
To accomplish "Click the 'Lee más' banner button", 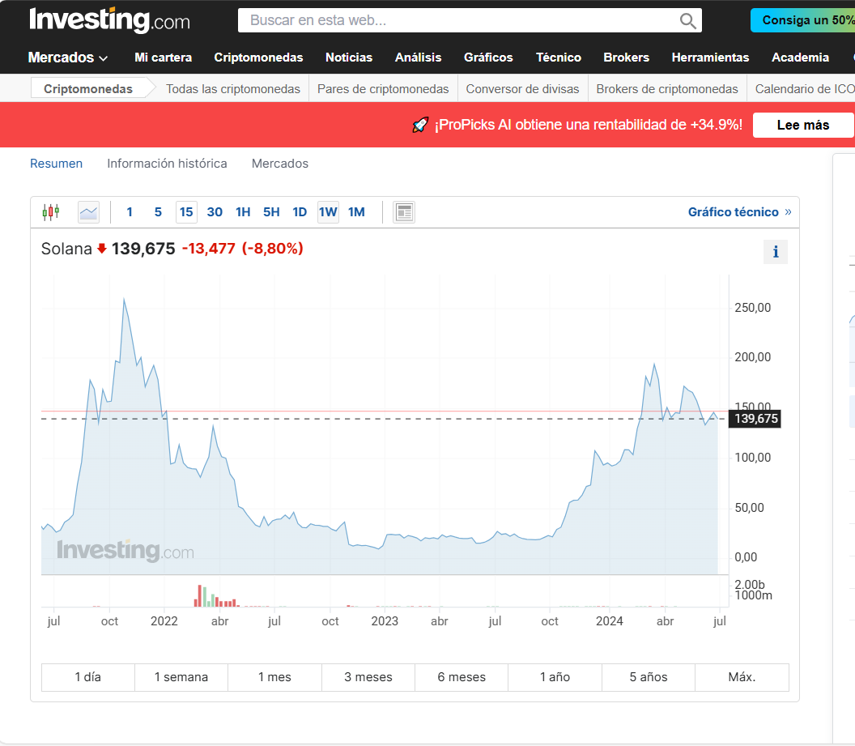I will 803,125.
